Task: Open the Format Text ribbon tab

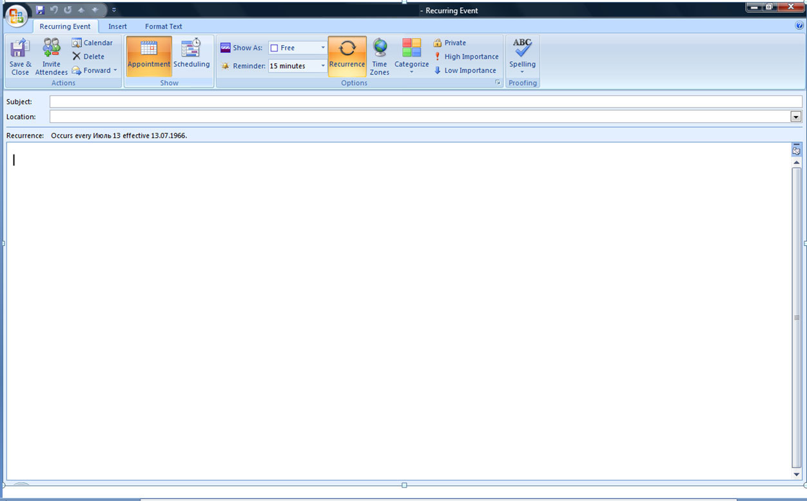Action: tap(164, 26)
